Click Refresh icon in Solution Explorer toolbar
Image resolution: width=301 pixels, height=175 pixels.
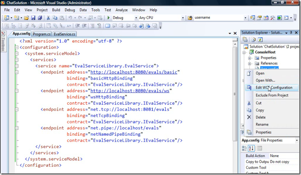pos(260,40)
